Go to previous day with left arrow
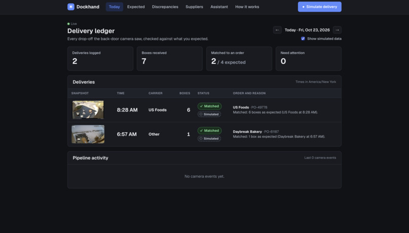Screen dimensions: 409x233 pyautogui.click(x=277, y=30)
